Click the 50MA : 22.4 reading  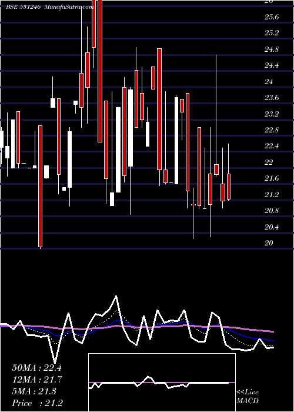pos(36,368)
